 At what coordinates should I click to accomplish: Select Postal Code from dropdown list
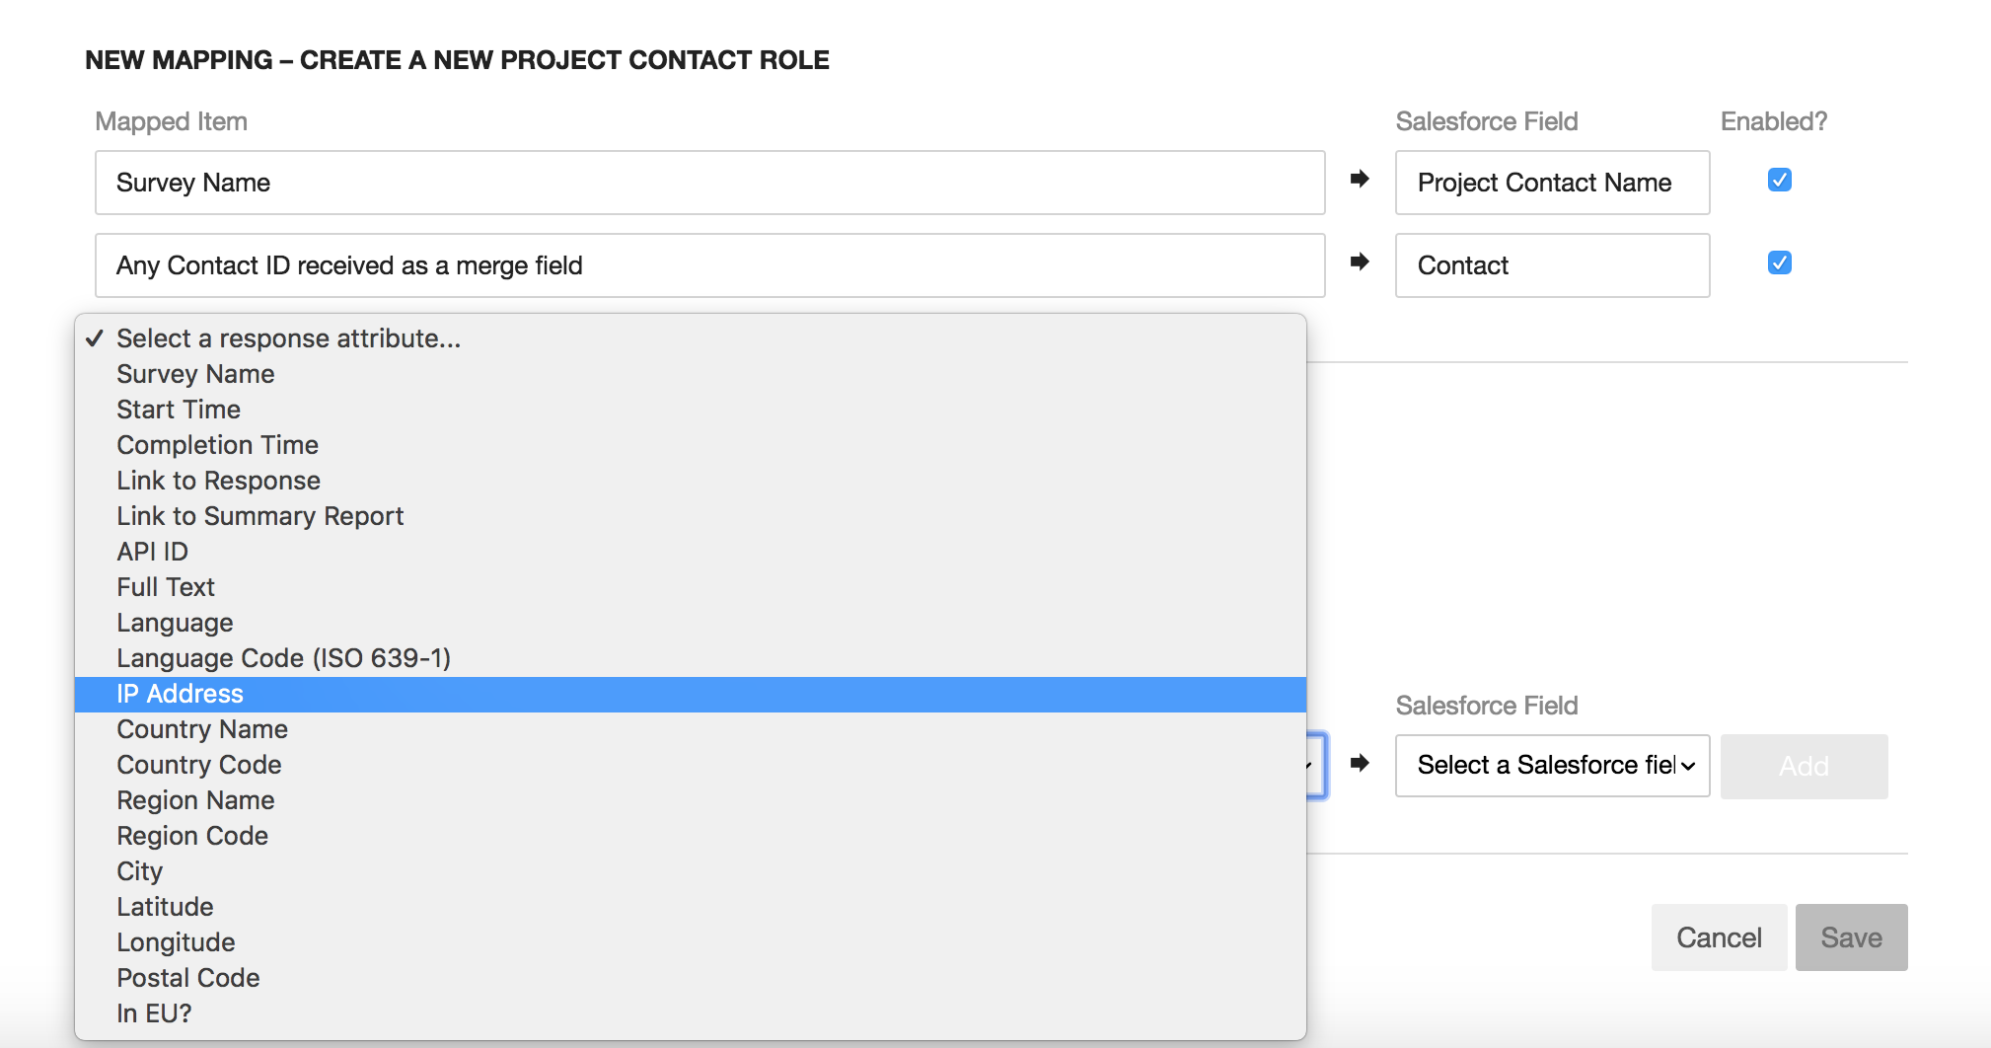pos(188,978)
